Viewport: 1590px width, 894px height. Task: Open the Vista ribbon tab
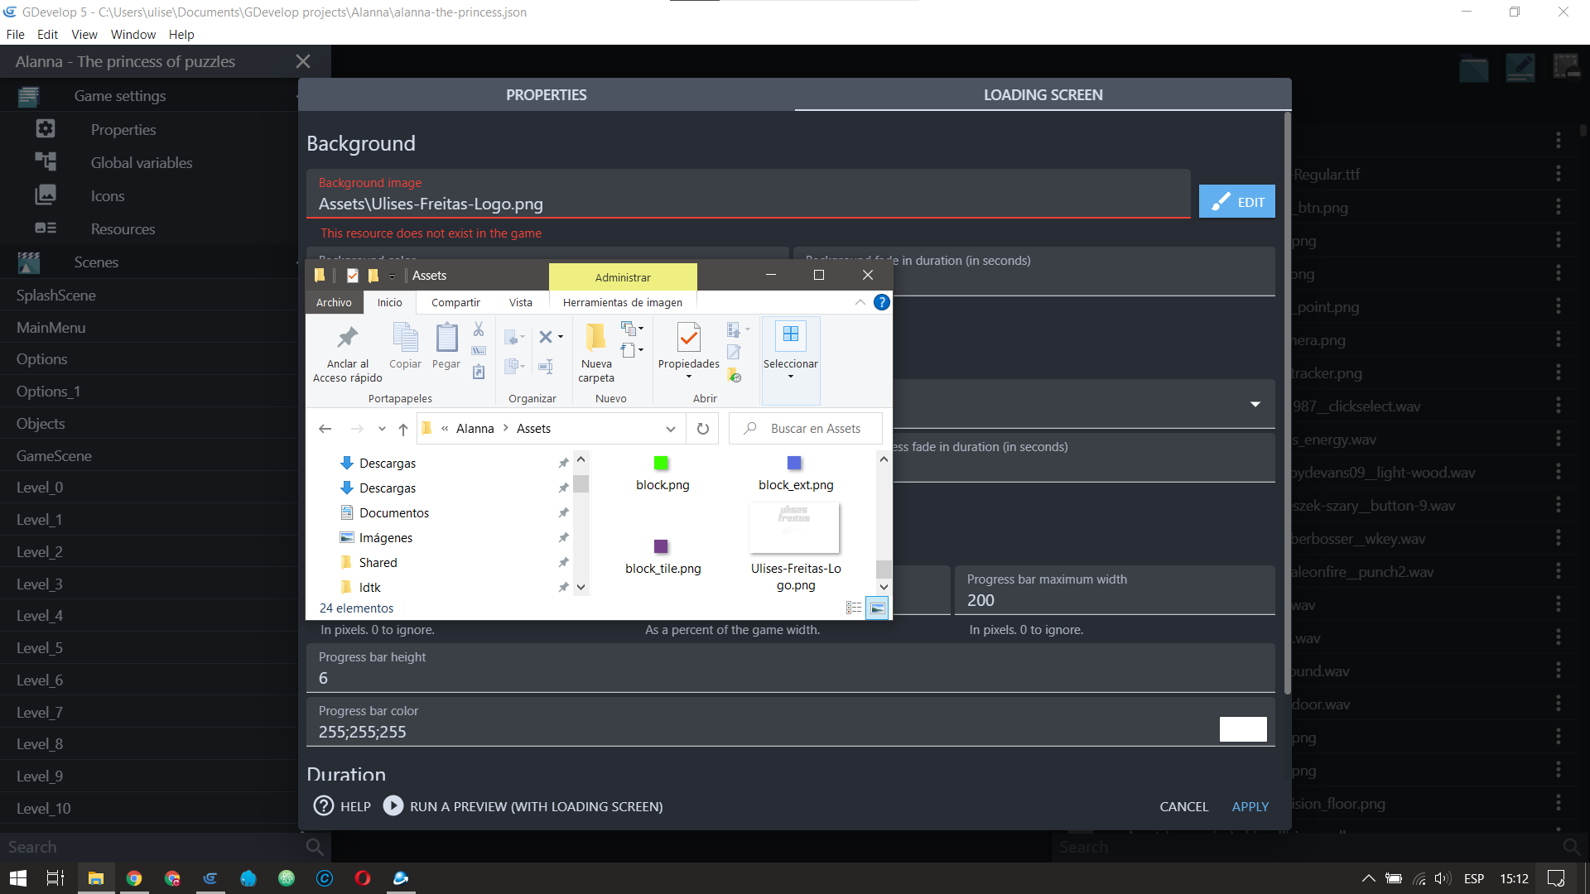[x=520, y=303]
